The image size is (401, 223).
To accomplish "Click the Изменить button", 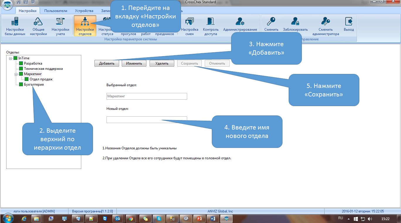I will pos(134,63).
